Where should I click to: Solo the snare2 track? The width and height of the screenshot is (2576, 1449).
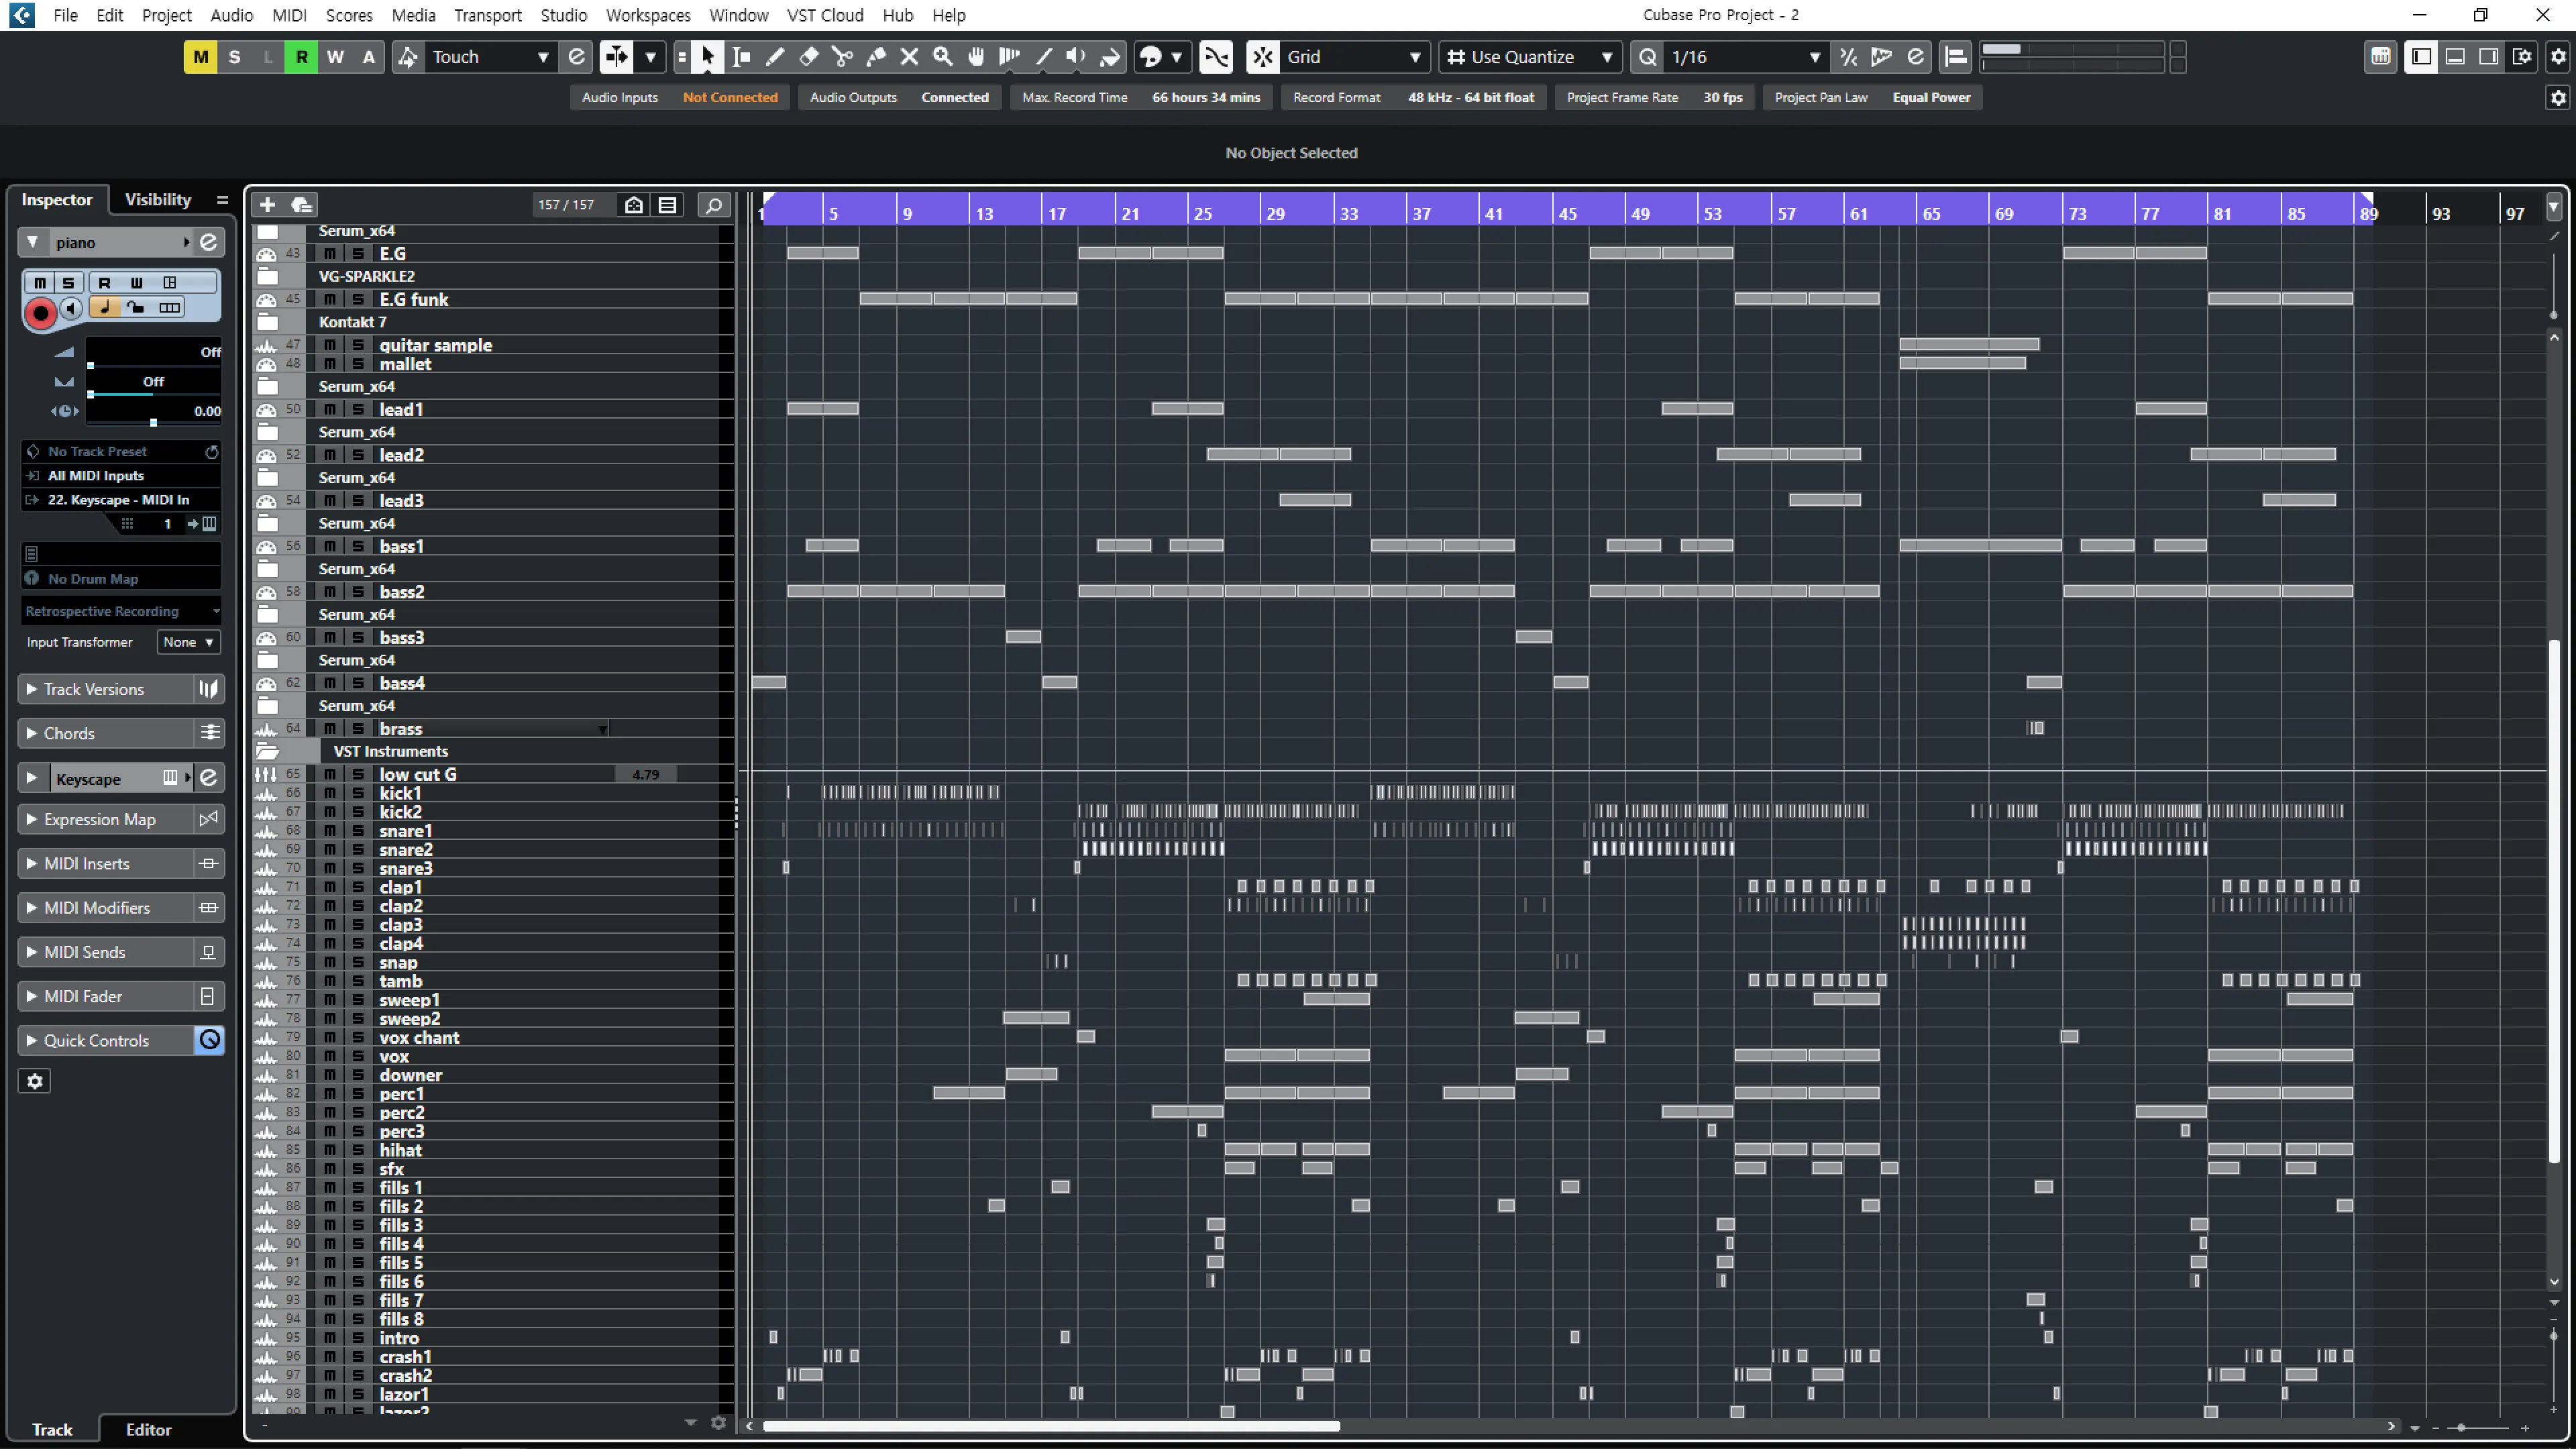point(357,850)
